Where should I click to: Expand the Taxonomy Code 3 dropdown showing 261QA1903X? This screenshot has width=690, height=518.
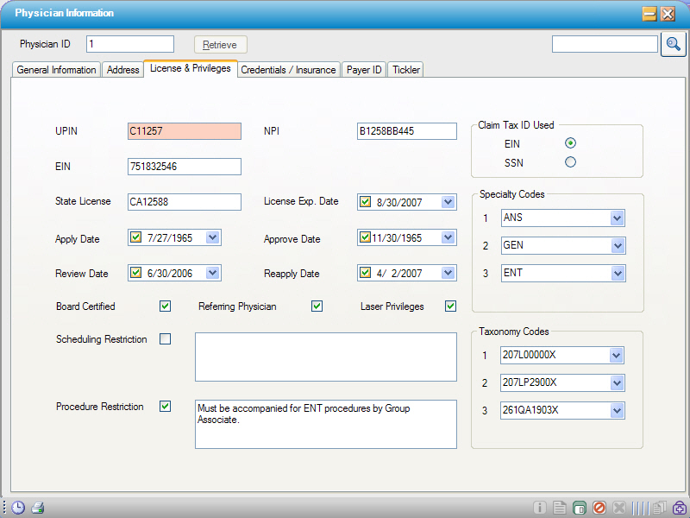pos(614,410)
